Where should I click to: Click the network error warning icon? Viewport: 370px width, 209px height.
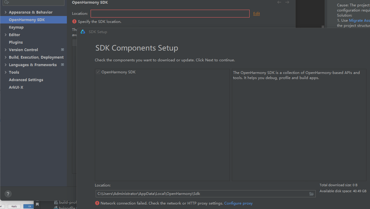coord(97,203)
